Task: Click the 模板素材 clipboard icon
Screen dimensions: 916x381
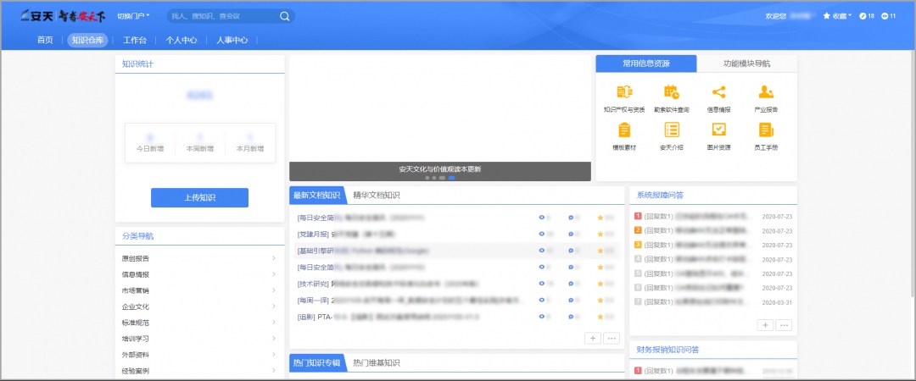Action: [624, 130]
